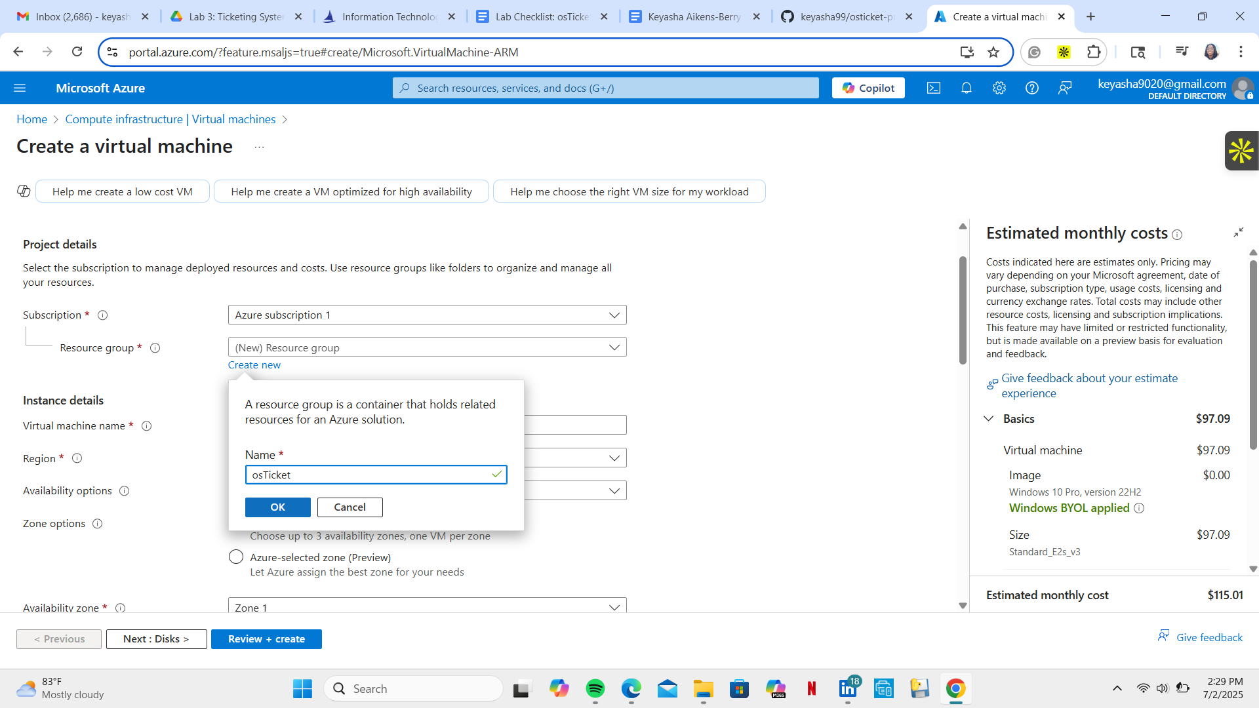Open the Region dropdown arrow

(x=614, y=458)
